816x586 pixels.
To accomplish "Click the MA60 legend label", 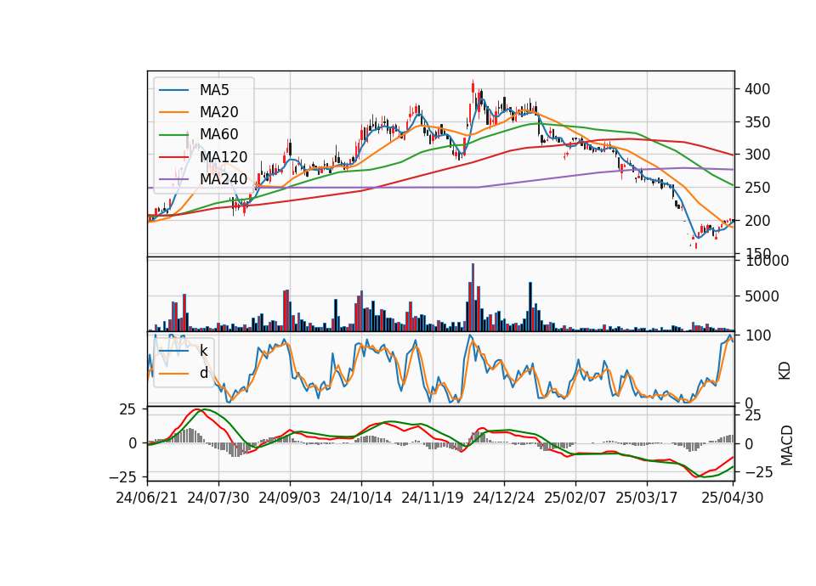I will [218, 134].
